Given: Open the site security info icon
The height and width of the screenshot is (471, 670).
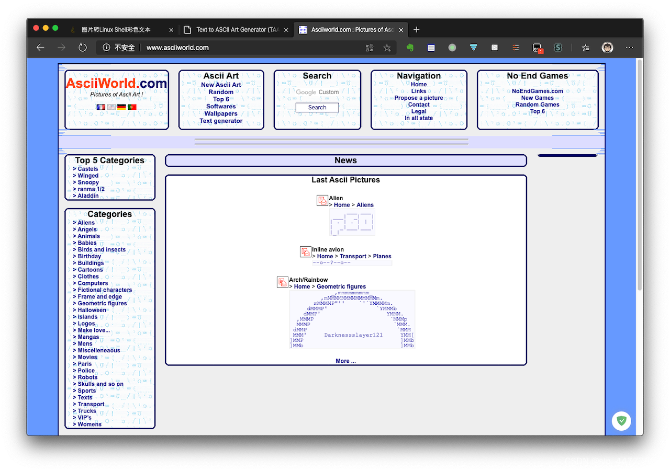Looking at the screenshot, I should point(106,48).
